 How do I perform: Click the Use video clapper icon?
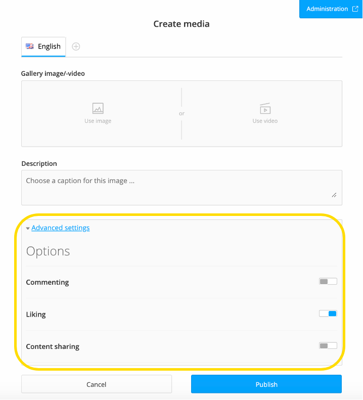click(265, 108)
